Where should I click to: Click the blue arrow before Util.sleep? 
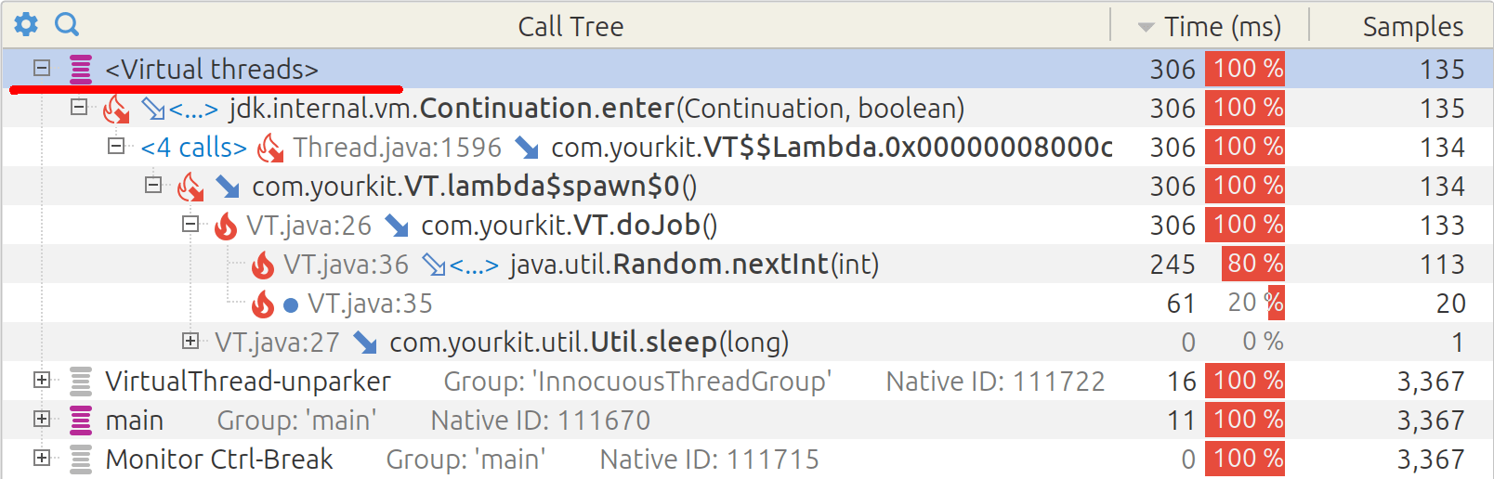tap(365, 343)
